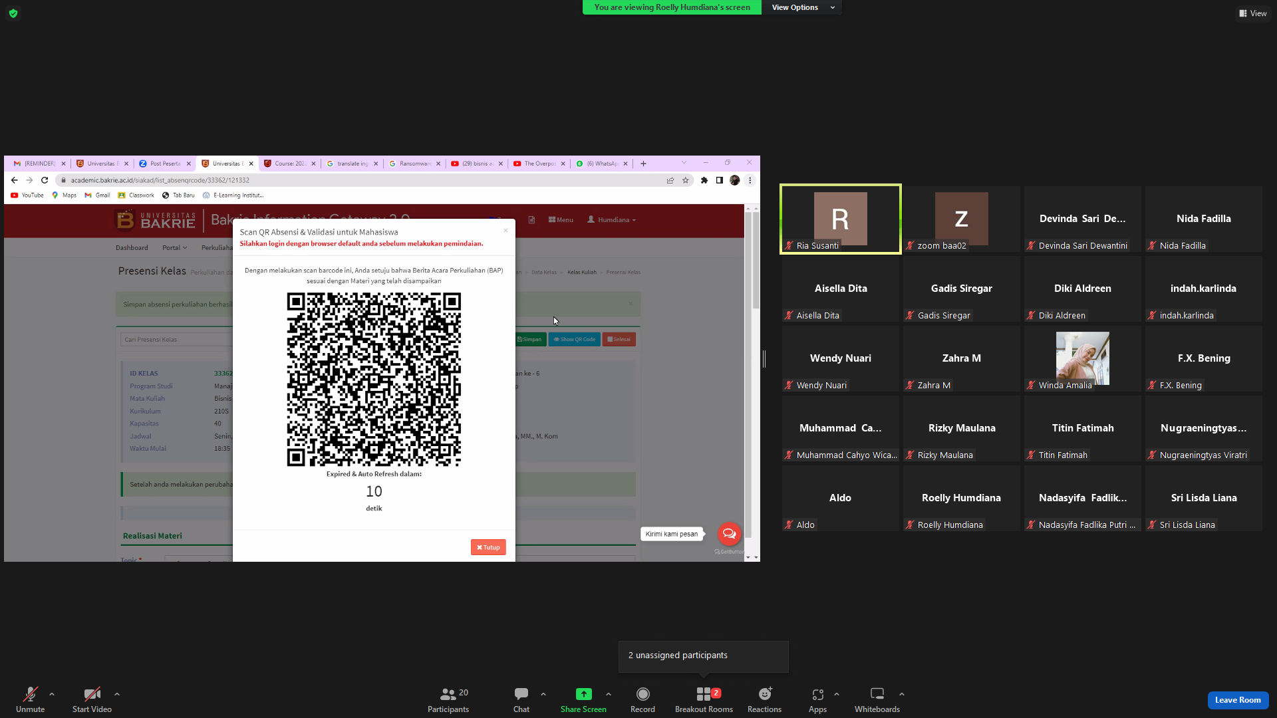
Task: Open the document icon in Bakrie header
Action: [531, 220]
